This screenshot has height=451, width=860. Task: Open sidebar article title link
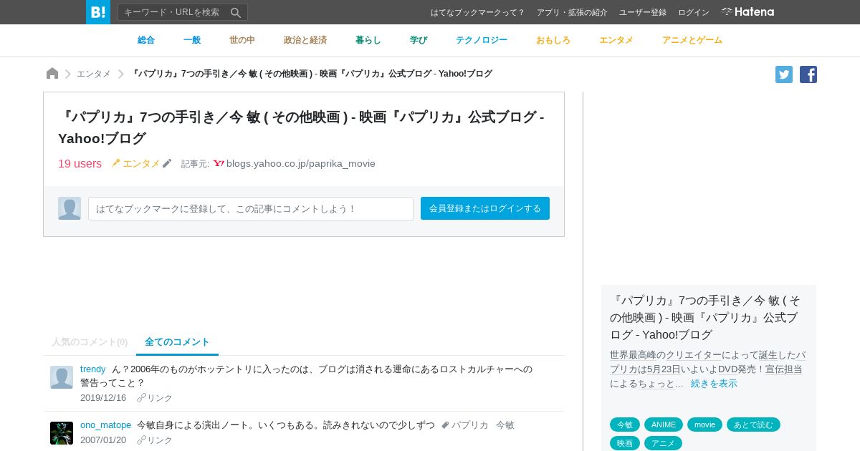pyautogui.click(x=706, y=317)
